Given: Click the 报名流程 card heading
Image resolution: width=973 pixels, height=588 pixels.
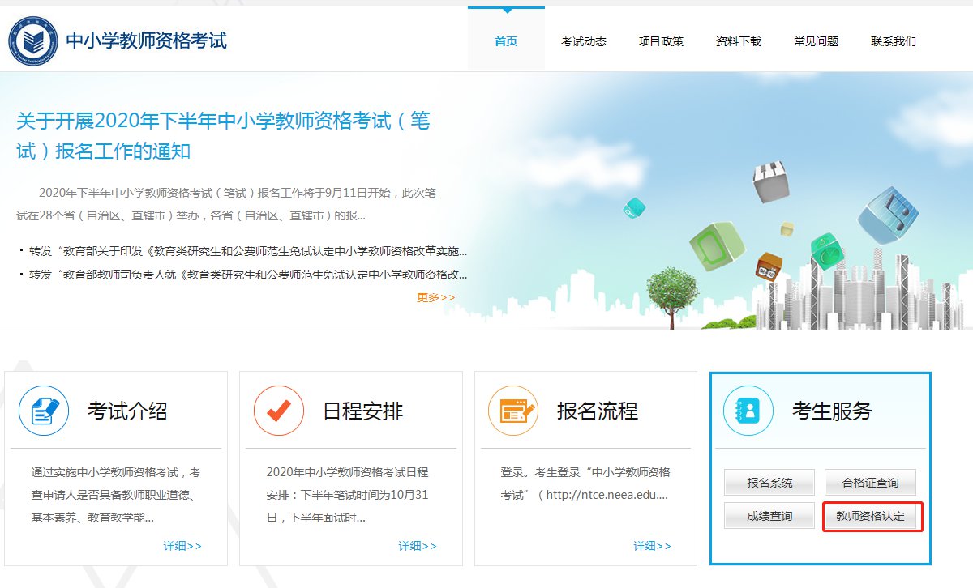Looking at the screenshot, I should click(x=598, y=411).
